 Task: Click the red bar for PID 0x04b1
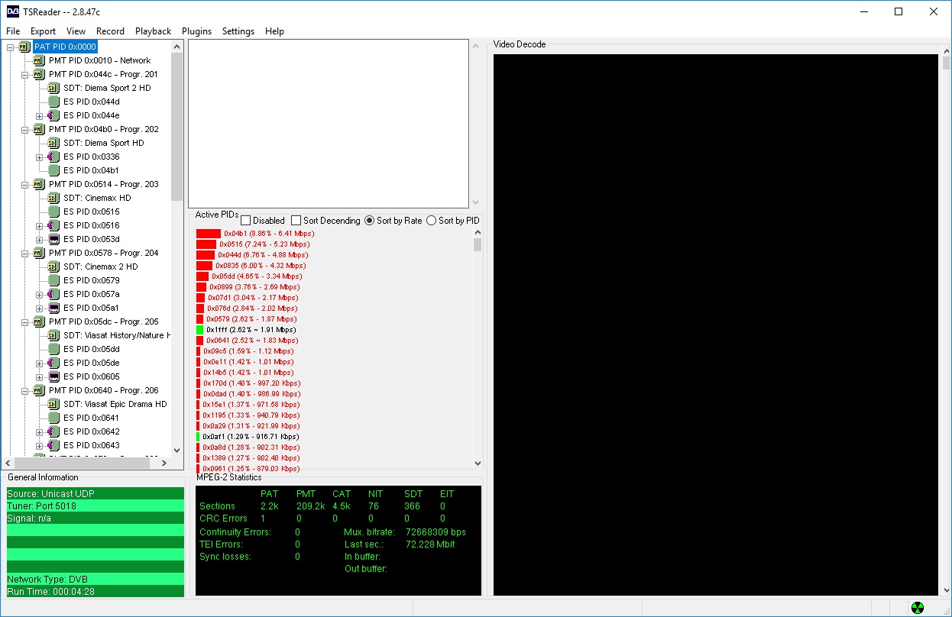point(209,234)
